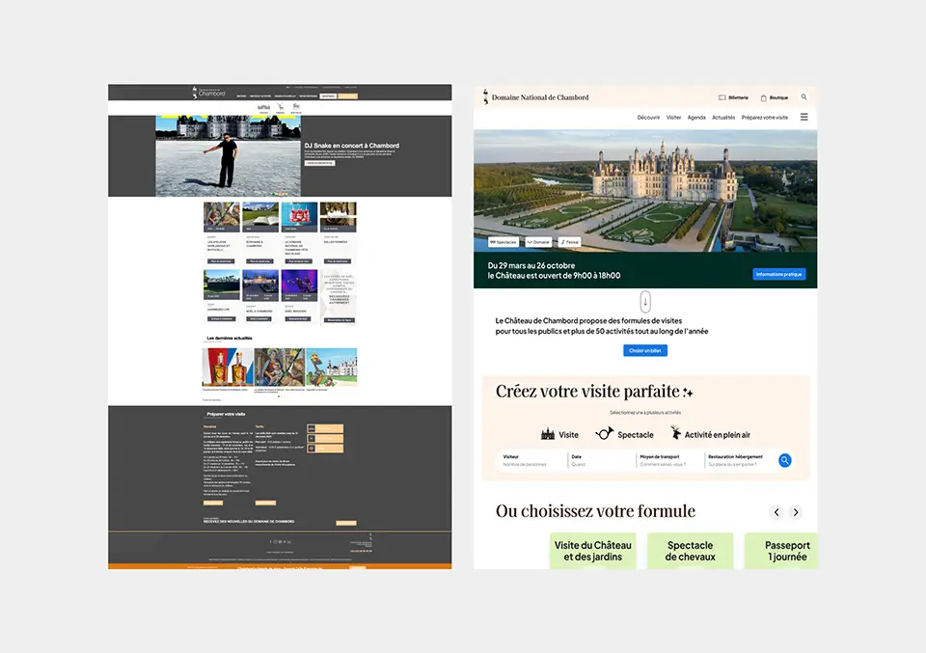Toggle the Festival filter chip
This screenshot has width=926, height=653.
tap(570, 242)
